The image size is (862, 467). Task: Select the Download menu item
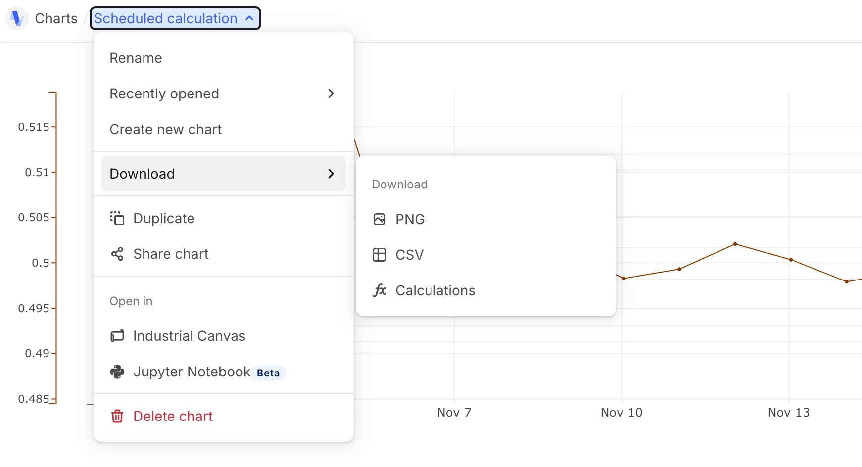click(143, 174)
